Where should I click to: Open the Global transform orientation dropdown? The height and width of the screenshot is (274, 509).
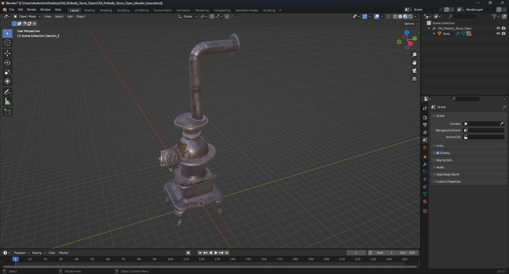[x=188, y=16]
